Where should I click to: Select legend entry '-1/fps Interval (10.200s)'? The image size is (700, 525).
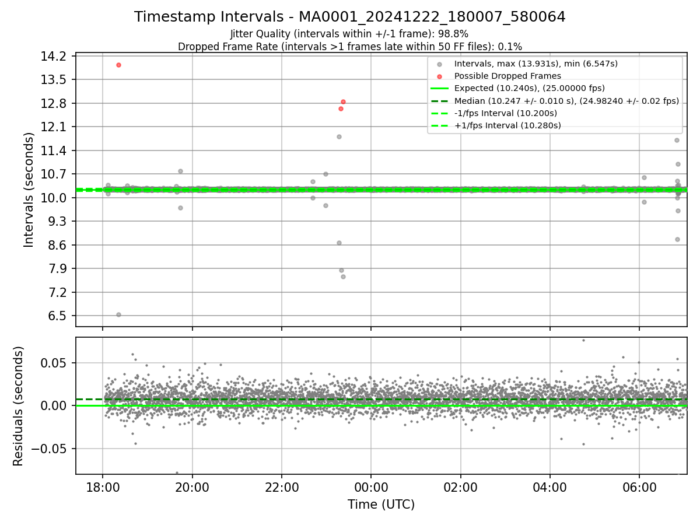[506, 113]
